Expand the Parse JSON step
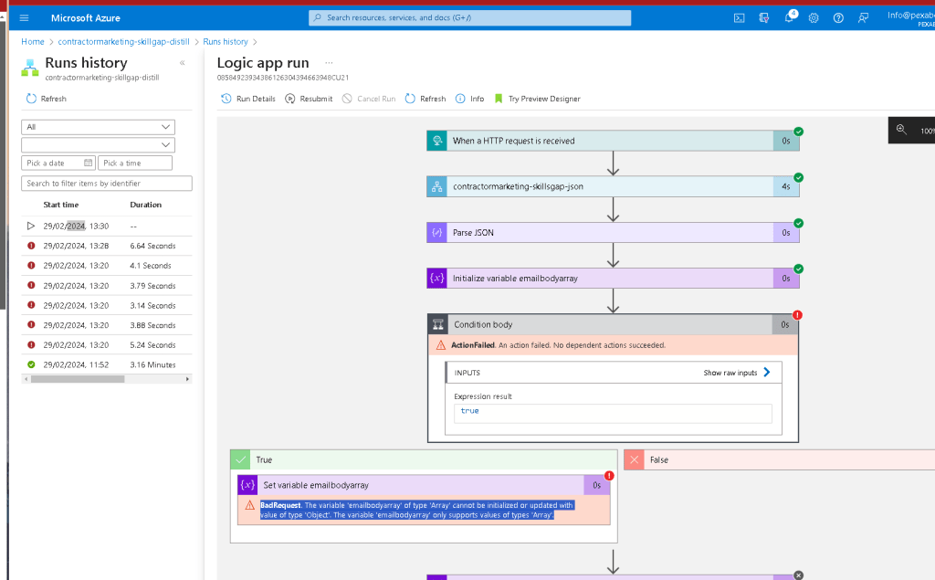 [x=613, y=233]
